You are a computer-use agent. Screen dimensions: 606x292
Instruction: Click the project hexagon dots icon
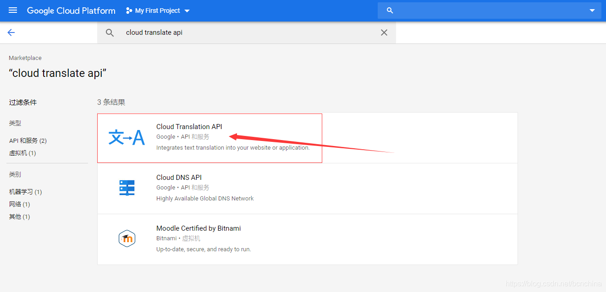click(x=129, y=11)
